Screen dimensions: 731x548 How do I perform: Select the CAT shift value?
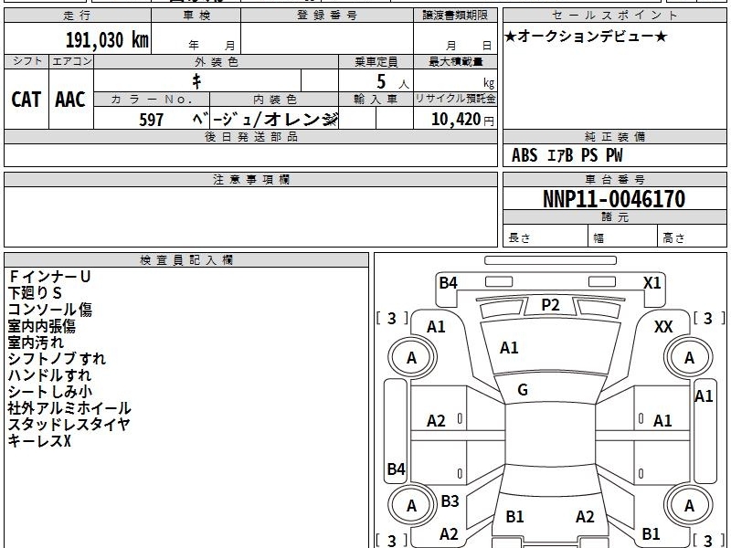pos(26,100)
